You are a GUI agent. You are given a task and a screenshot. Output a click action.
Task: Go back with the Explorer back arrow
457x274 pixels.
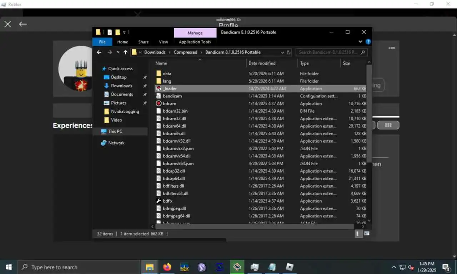click(99, 52)
